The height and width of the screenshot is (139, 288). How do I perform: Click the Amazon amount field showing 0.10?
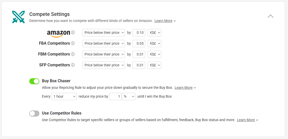(139, 33)
